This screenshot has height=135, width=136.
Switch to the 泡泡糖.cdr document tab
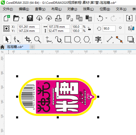(15, 47)
